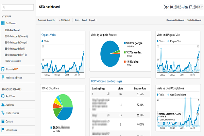
Task: Open Advanced Segments
Action: click(x=46, y=20)
